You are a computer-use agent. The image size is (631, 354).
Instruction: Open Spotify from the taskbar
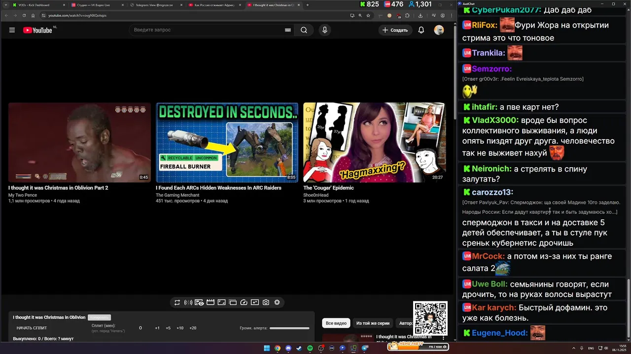(310, 348)
